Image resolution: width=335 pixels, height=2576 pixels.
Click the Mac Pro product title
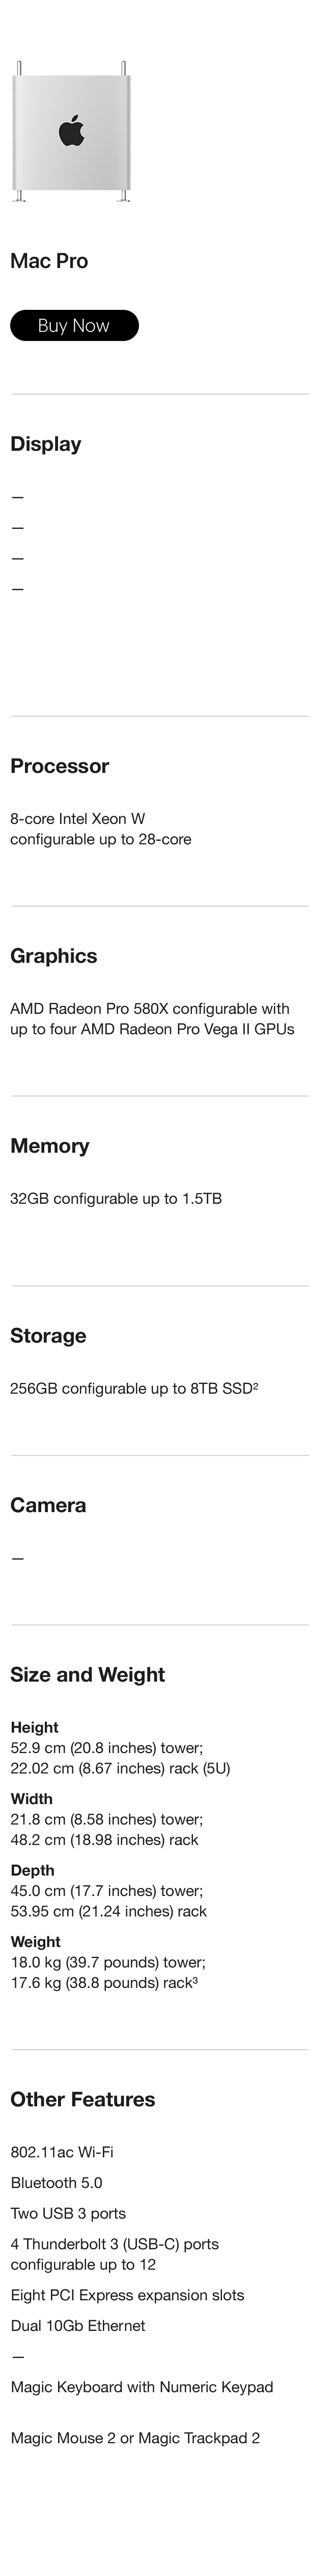[x=49, y=261]
